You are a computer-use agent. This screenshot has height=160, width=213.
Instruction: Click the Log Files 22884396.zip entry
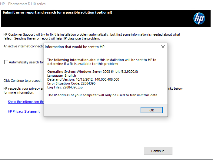click(65, 87)
